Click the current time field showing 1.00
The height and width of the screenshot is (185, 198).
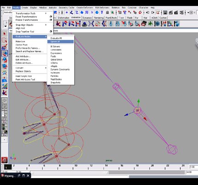(193, 167)
